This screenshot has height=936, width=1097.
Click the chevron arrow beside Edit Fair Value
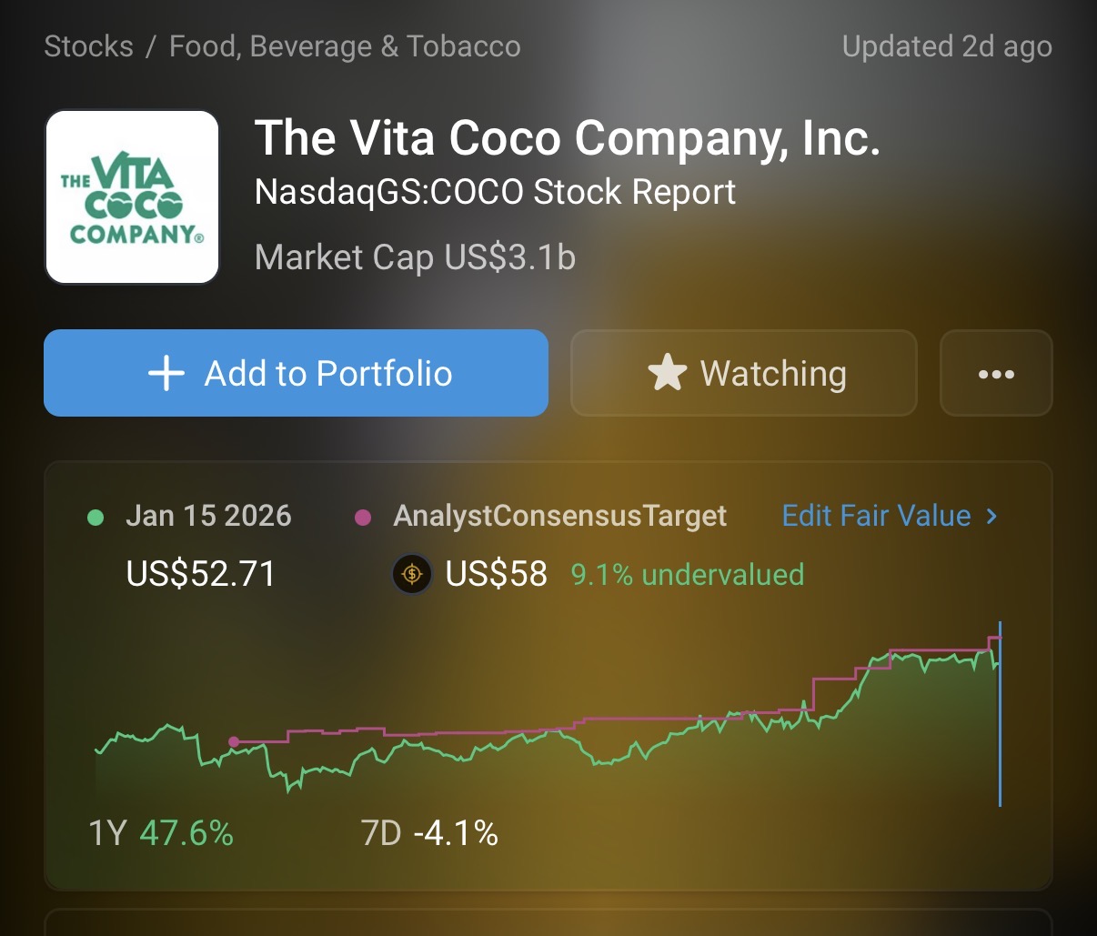coord(992,516)
